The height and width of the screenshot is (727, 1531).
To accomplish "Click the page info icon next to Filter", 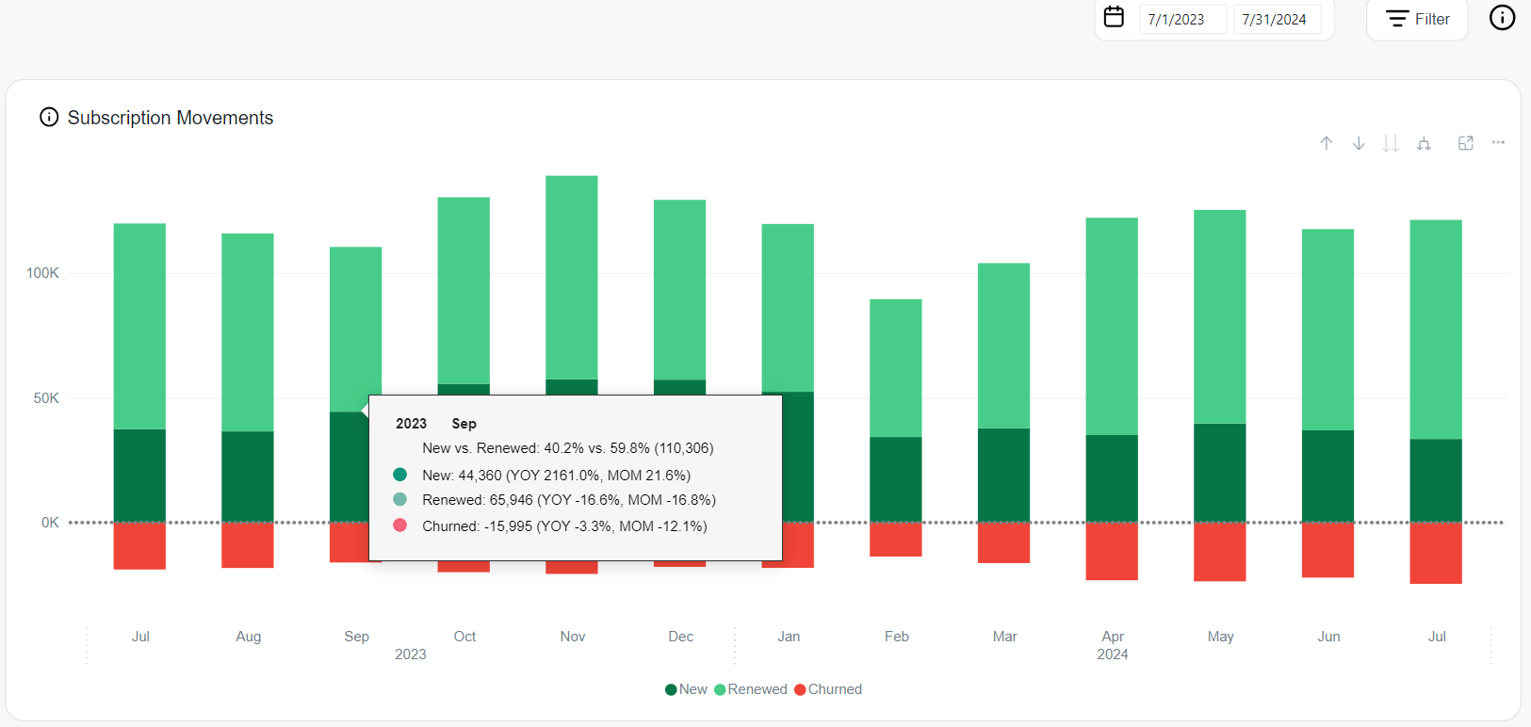I will 1502,17.
